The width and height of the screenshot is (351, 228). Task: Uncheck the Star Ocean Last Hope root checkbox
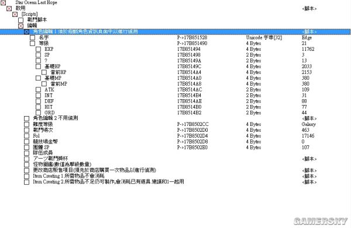(3, 3)
